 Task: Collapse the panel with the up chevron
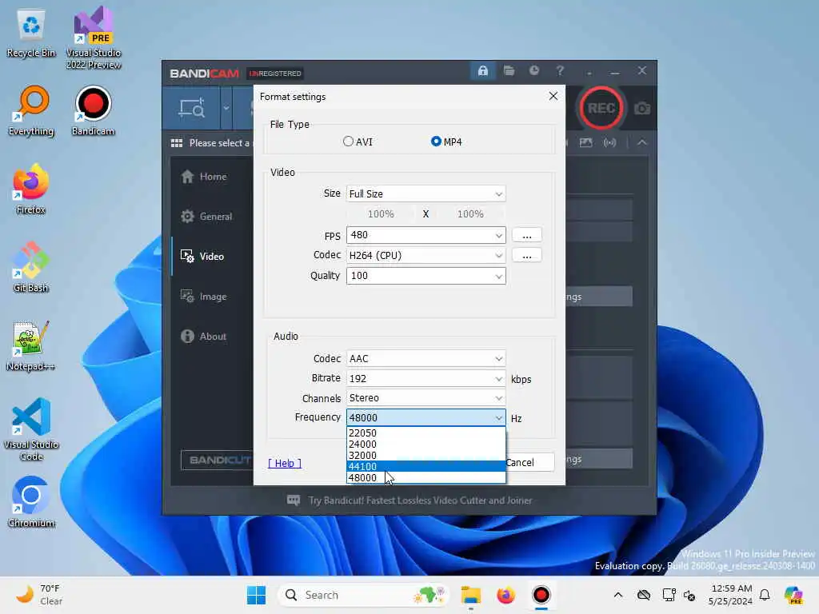[642, 142]
